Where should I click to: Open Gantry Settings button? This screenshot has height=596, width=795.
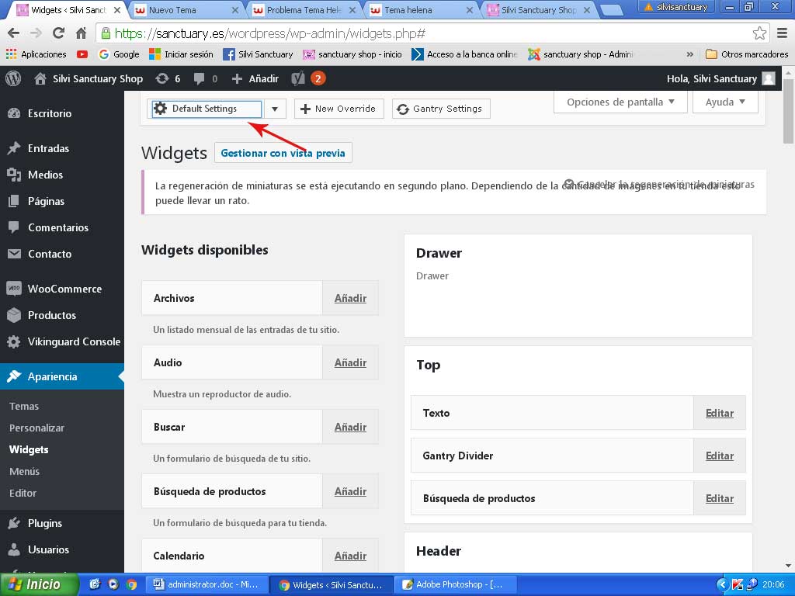click(441, 109)
